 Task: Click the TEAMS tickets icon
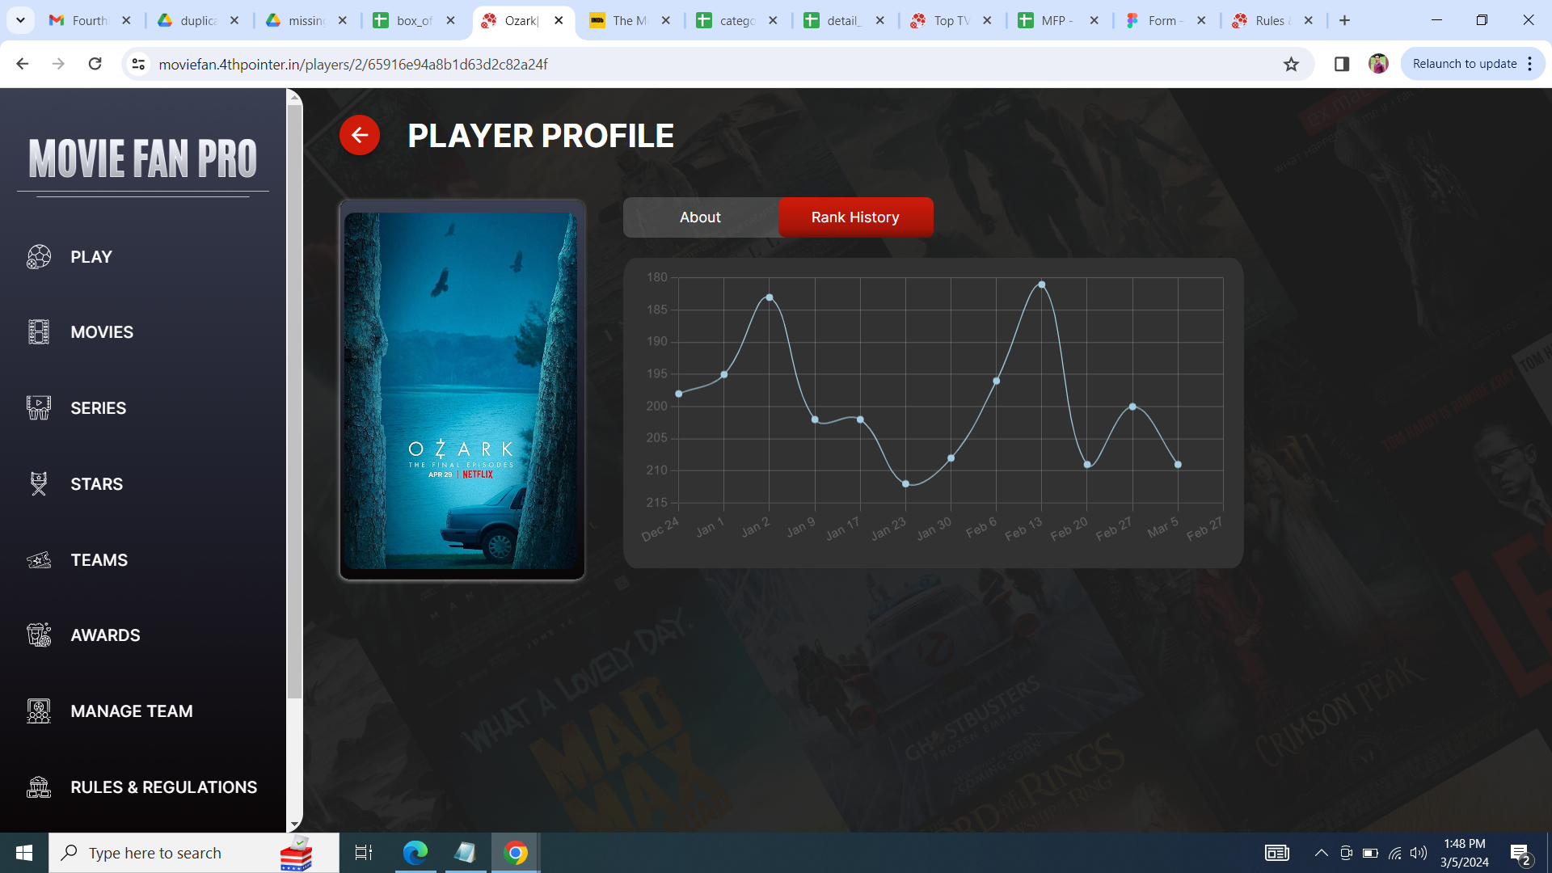39,559
